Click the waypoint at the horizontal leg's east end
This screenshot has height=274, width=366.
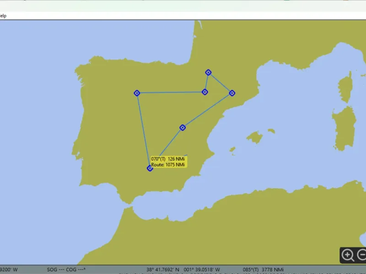[x=205, y=92]
